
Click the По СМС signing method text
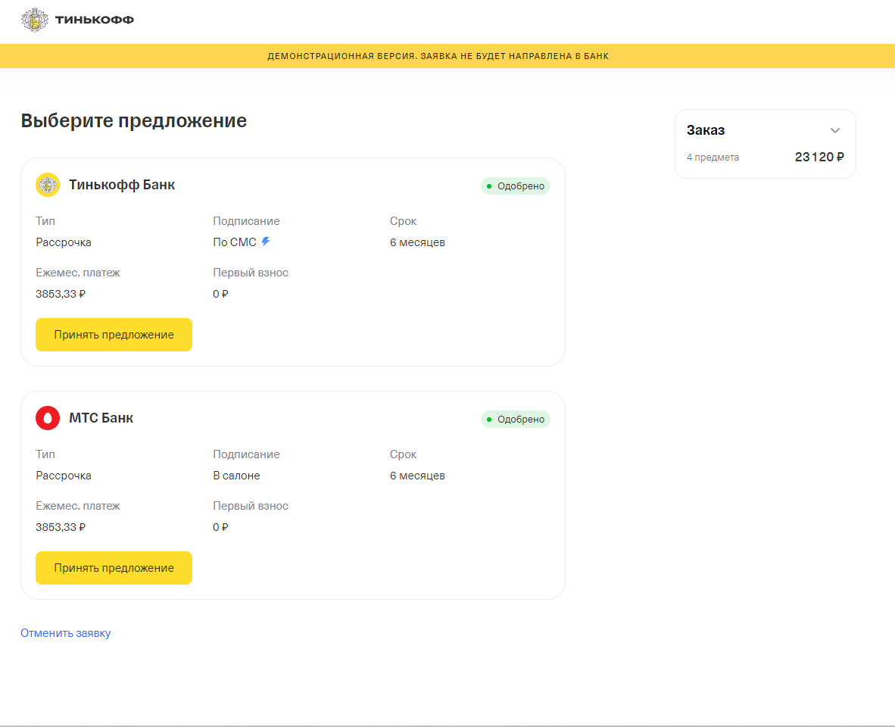(x=235, y=242)
